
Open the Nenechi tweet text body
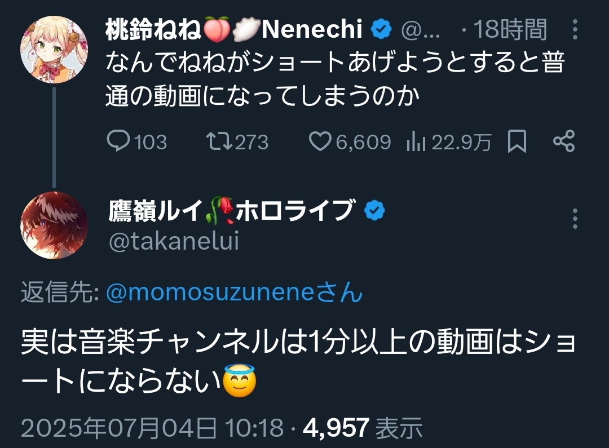coord(335,79)
